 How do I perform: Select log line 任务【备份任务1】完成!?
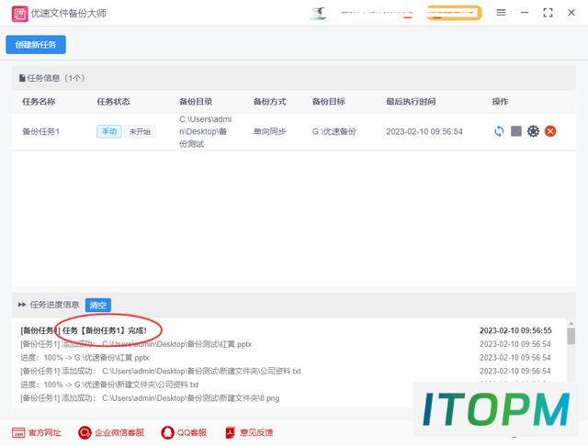click(84, 330)
